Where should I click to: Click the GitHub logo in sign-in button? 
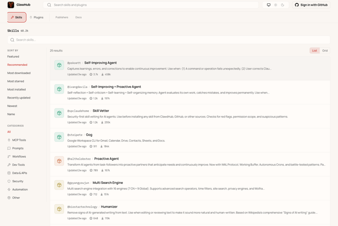coord(297,5)
